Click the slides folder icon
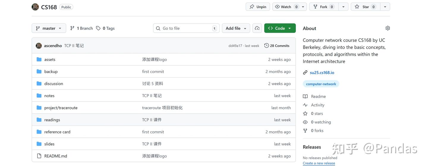The image size is (428, 166). click(x=39, y=144)
